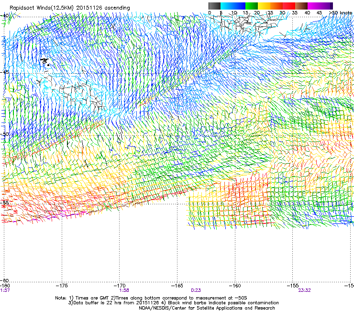354x311 pixels.
Task: Click the -40 latitude label
Action: [5, 16]
